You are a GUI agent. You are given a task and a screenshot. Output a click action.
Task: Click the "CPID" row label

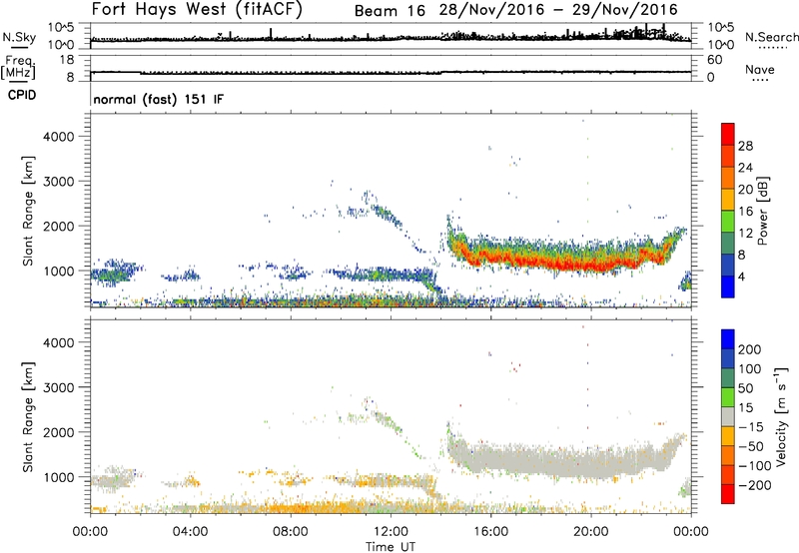click(22, 95)
